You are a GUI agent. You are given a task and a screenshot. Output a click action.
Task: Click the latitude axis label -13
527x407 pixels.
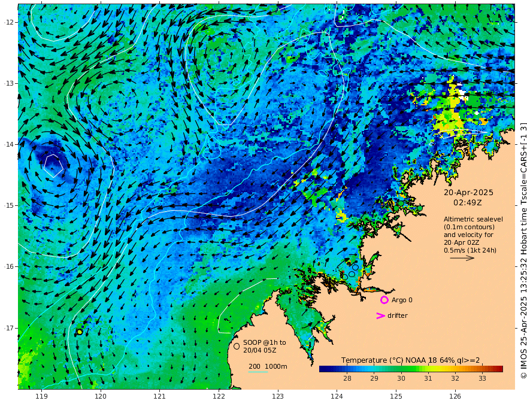(9, 83)
